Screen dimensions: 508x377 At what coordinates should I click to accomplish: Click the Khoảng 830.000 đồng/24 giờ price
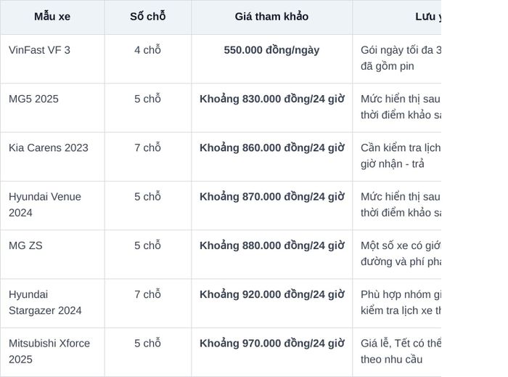pyautogui.click(x=271, y=99)
